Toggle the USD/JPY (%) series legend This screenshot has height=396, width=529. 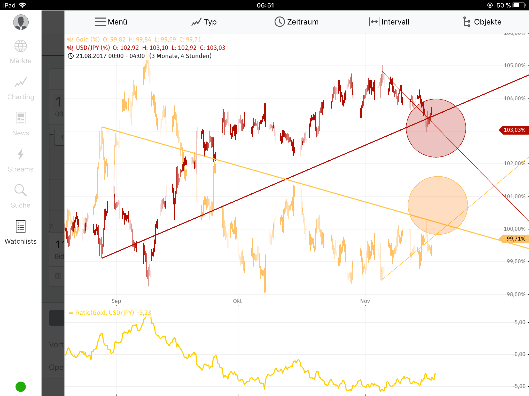pyautogui.click(x=93, y=48)
